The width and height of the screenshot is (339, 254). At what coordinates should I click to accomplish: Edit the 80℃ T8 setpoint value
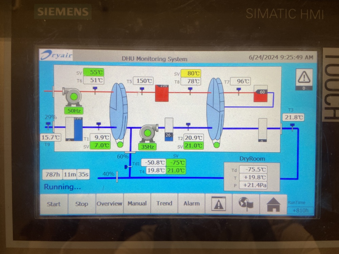pos(191,73)
